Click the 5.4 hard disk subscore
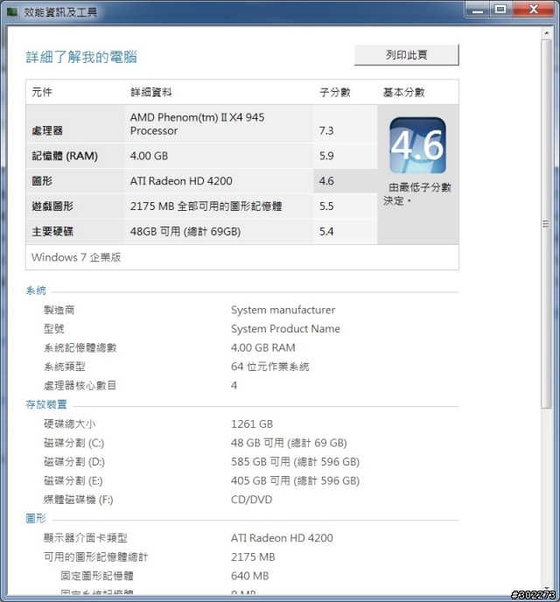Image resolution: width=560 pixels, height=602 pixels. coord(326,232)
